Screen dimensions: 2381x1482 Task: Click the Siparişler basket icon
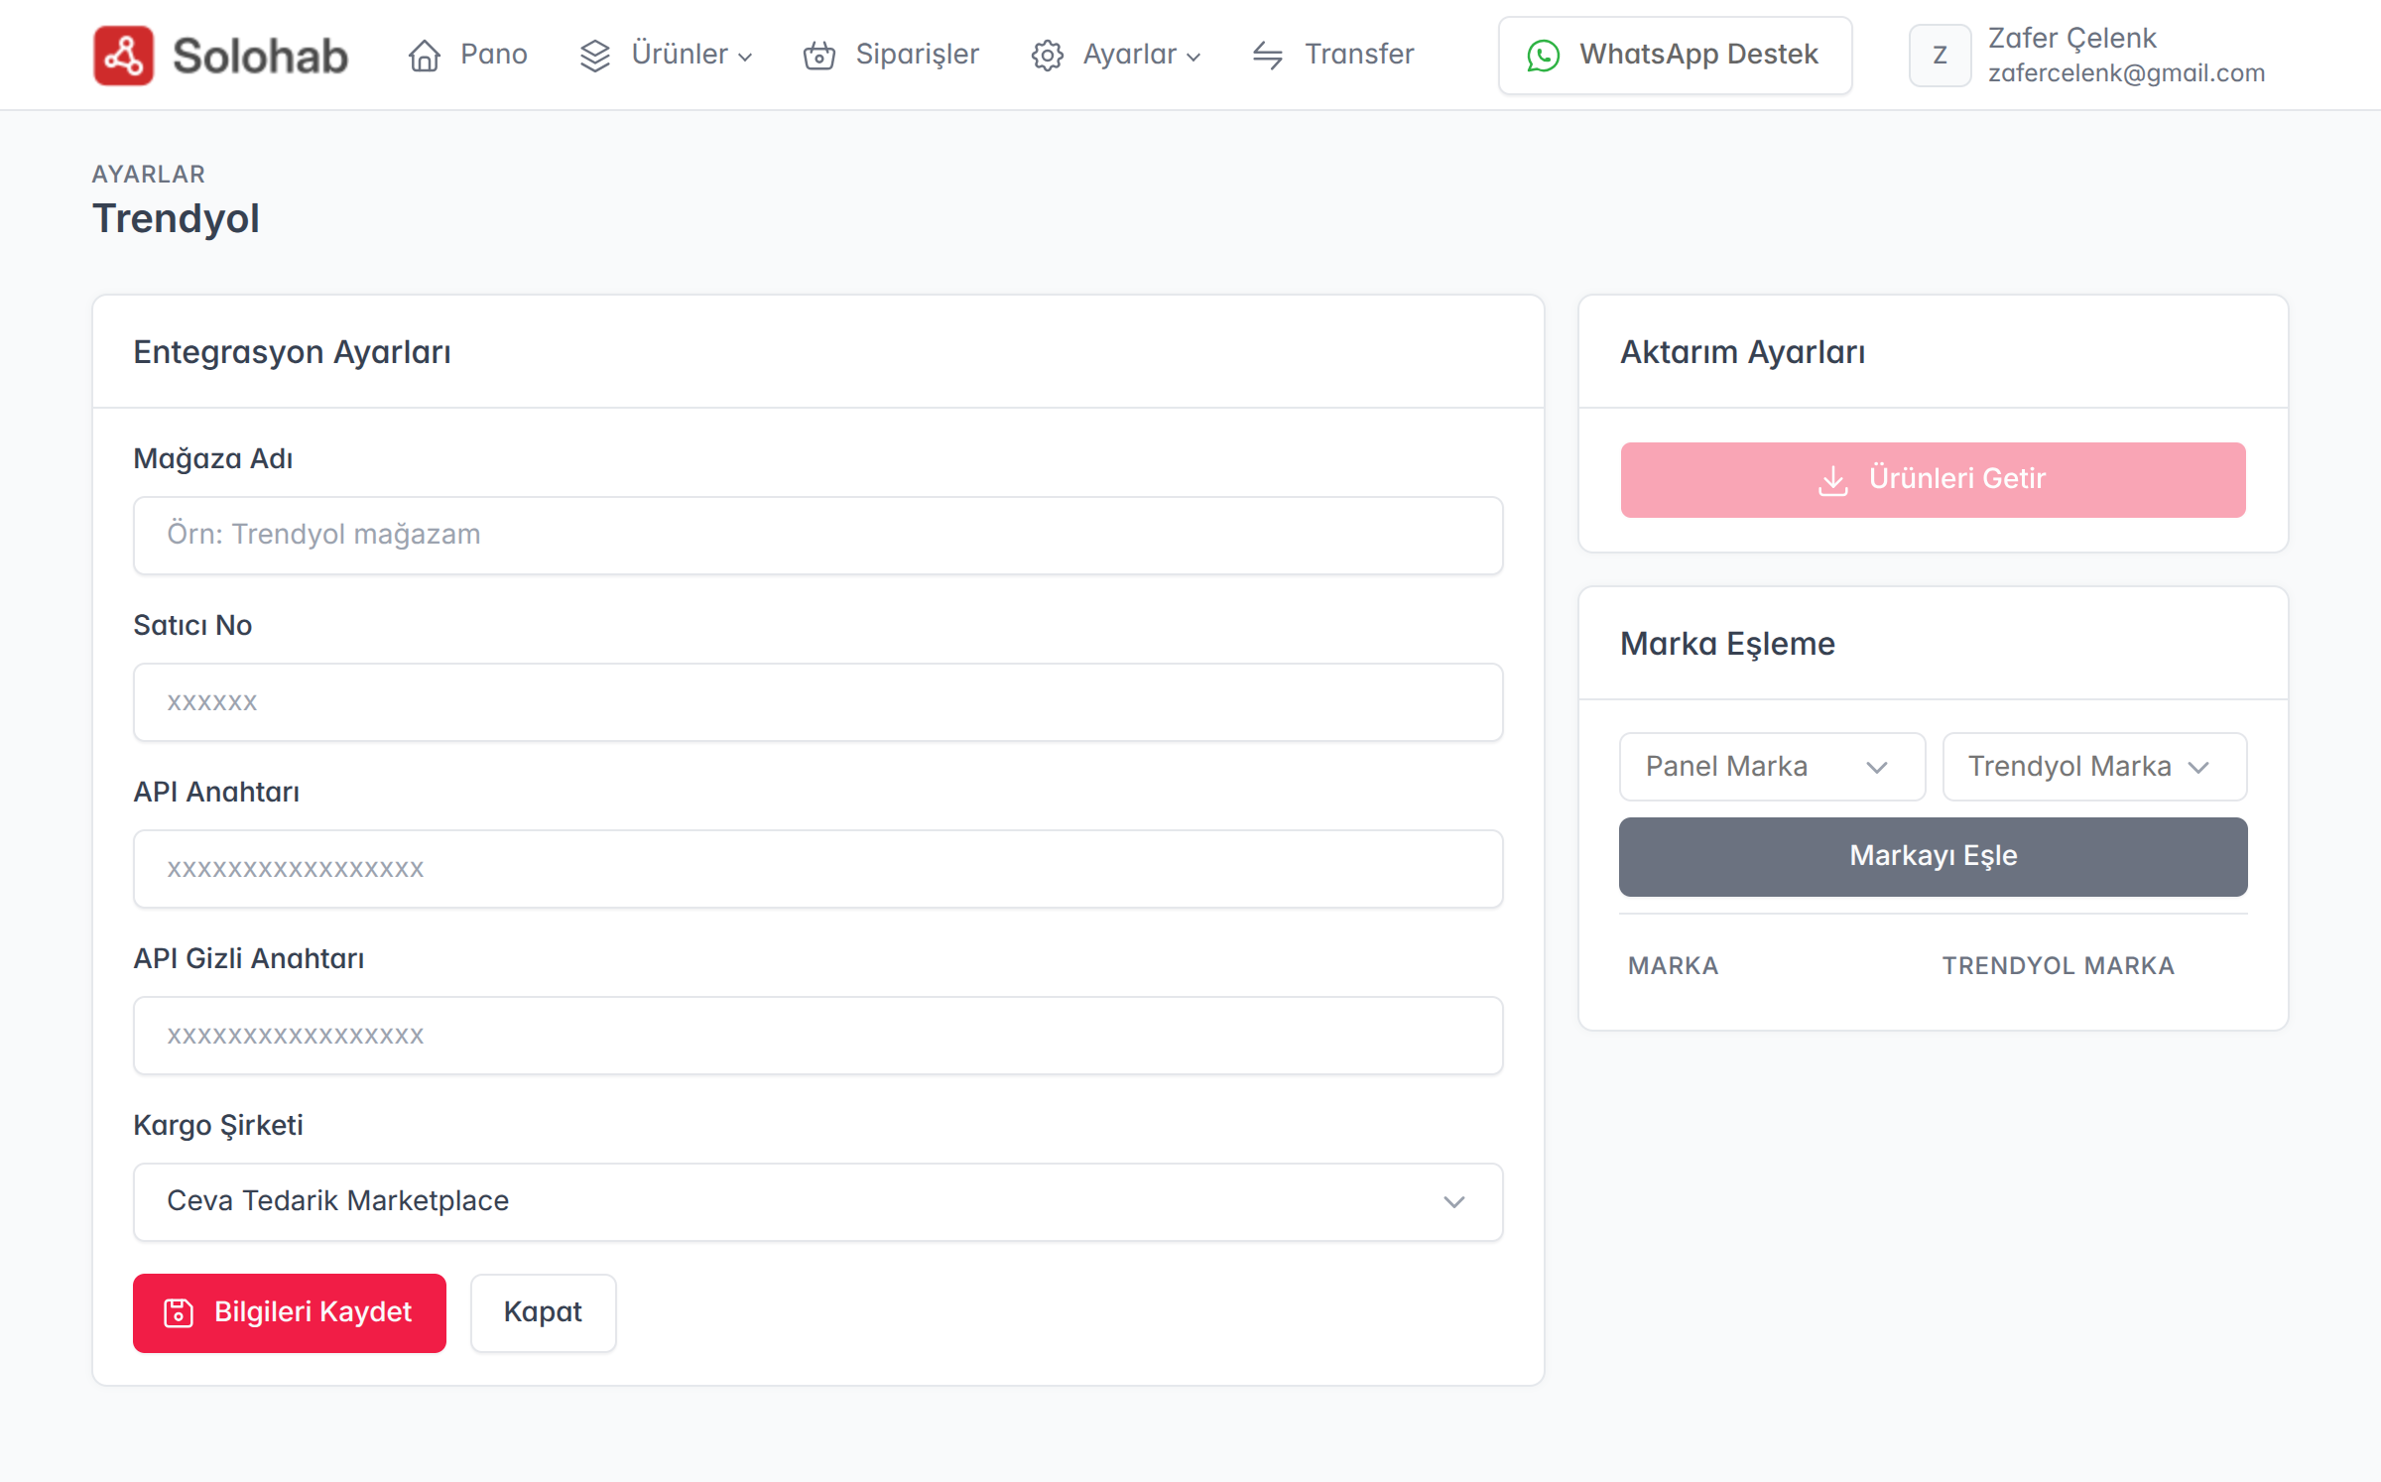point(819,56)
